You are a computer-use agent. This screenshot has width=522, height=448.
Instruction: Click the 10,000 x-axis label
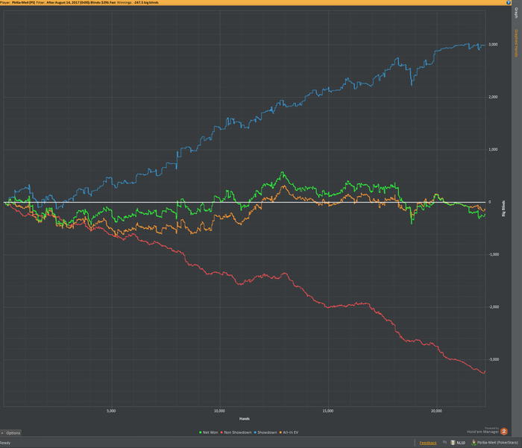coord(219,411)
